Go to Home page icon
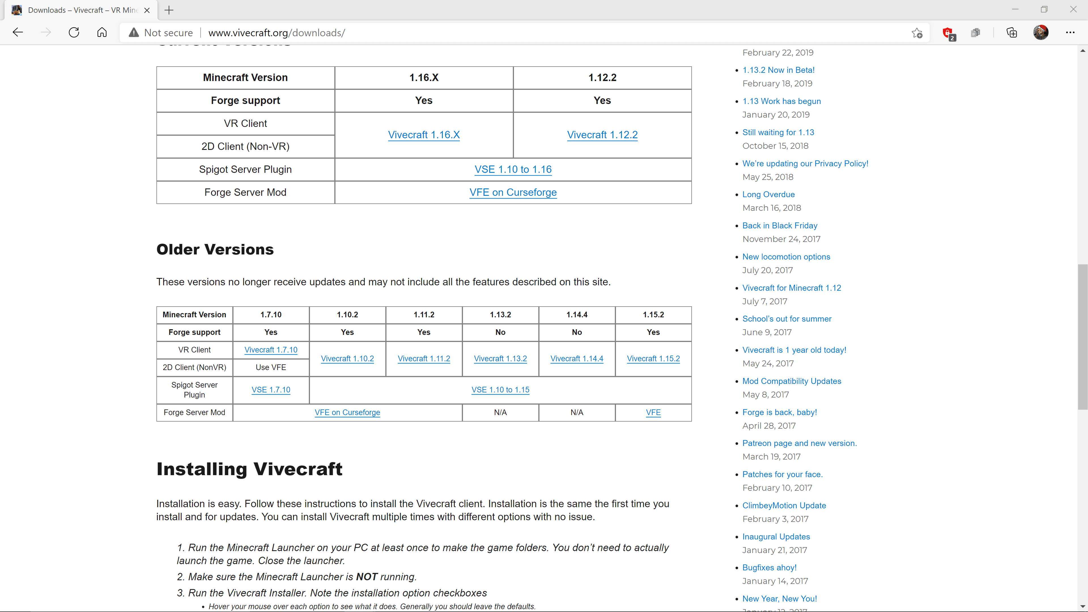Viewport: 1088px width, 612px height. (x=102, y=33)
